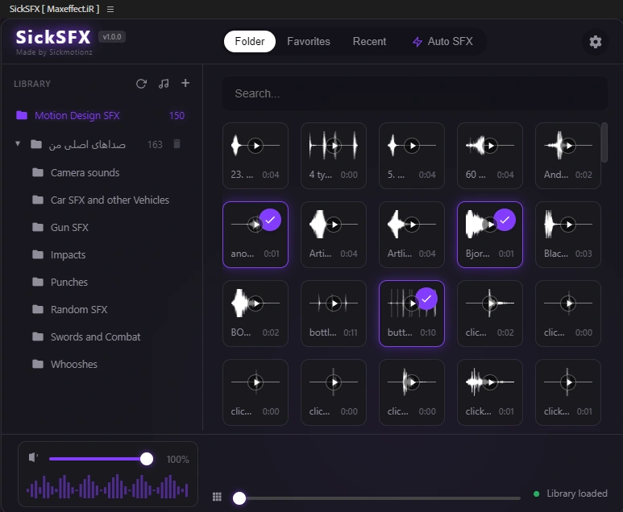Uncheck the selected 'Bjor...' sound
The width and height of the screenshot is (623, 512).
point(505,220)
